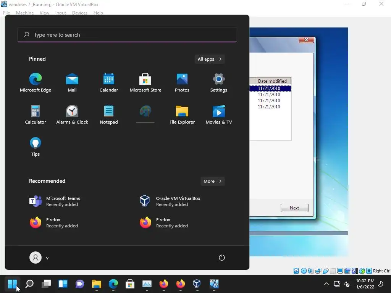Select the highlighted 11/21/2010 row
The width and height of the screenshot is (391, 293).
270,89
